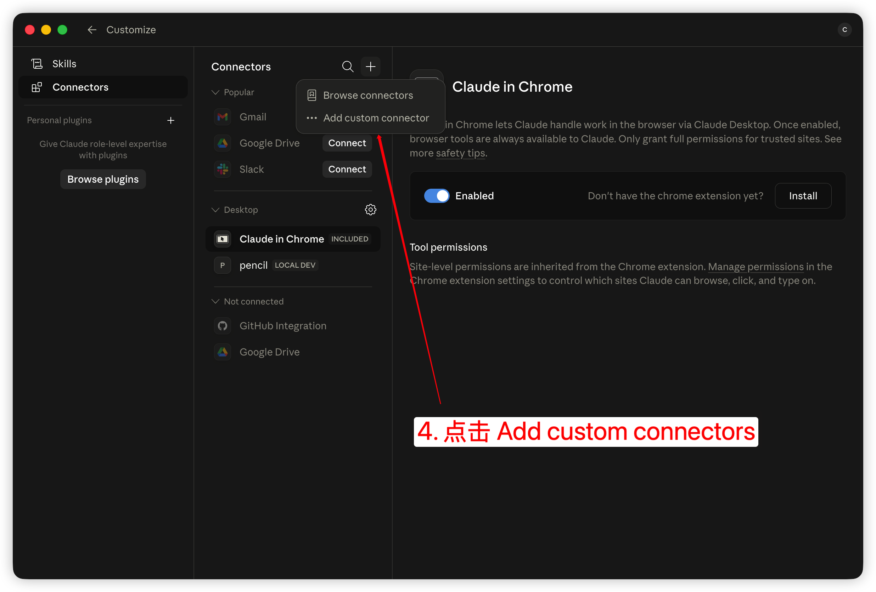This screenshot has width=876, height=592.
Task: Open Desktop settings with the gear icon
Action: point(371,209)
